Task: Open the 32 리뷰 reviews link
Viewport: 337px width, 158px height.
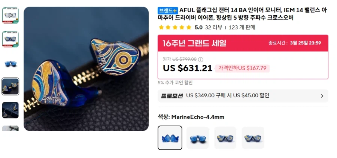Action: (x=213, y=27)
